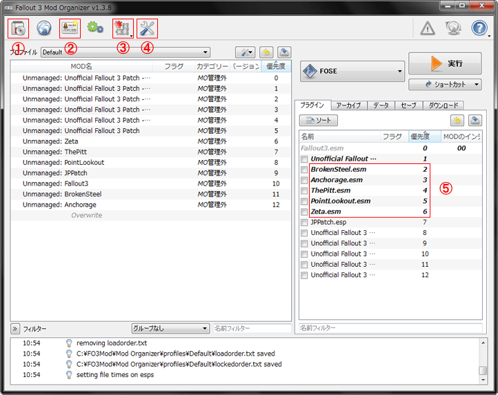The image size is (498, 395).
Task: Switch to the プラグイン tab
Action: [312, 105]
